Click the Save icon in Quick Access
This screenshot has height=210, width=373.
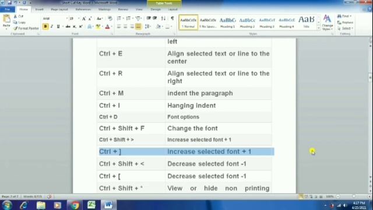pos(9,2)
